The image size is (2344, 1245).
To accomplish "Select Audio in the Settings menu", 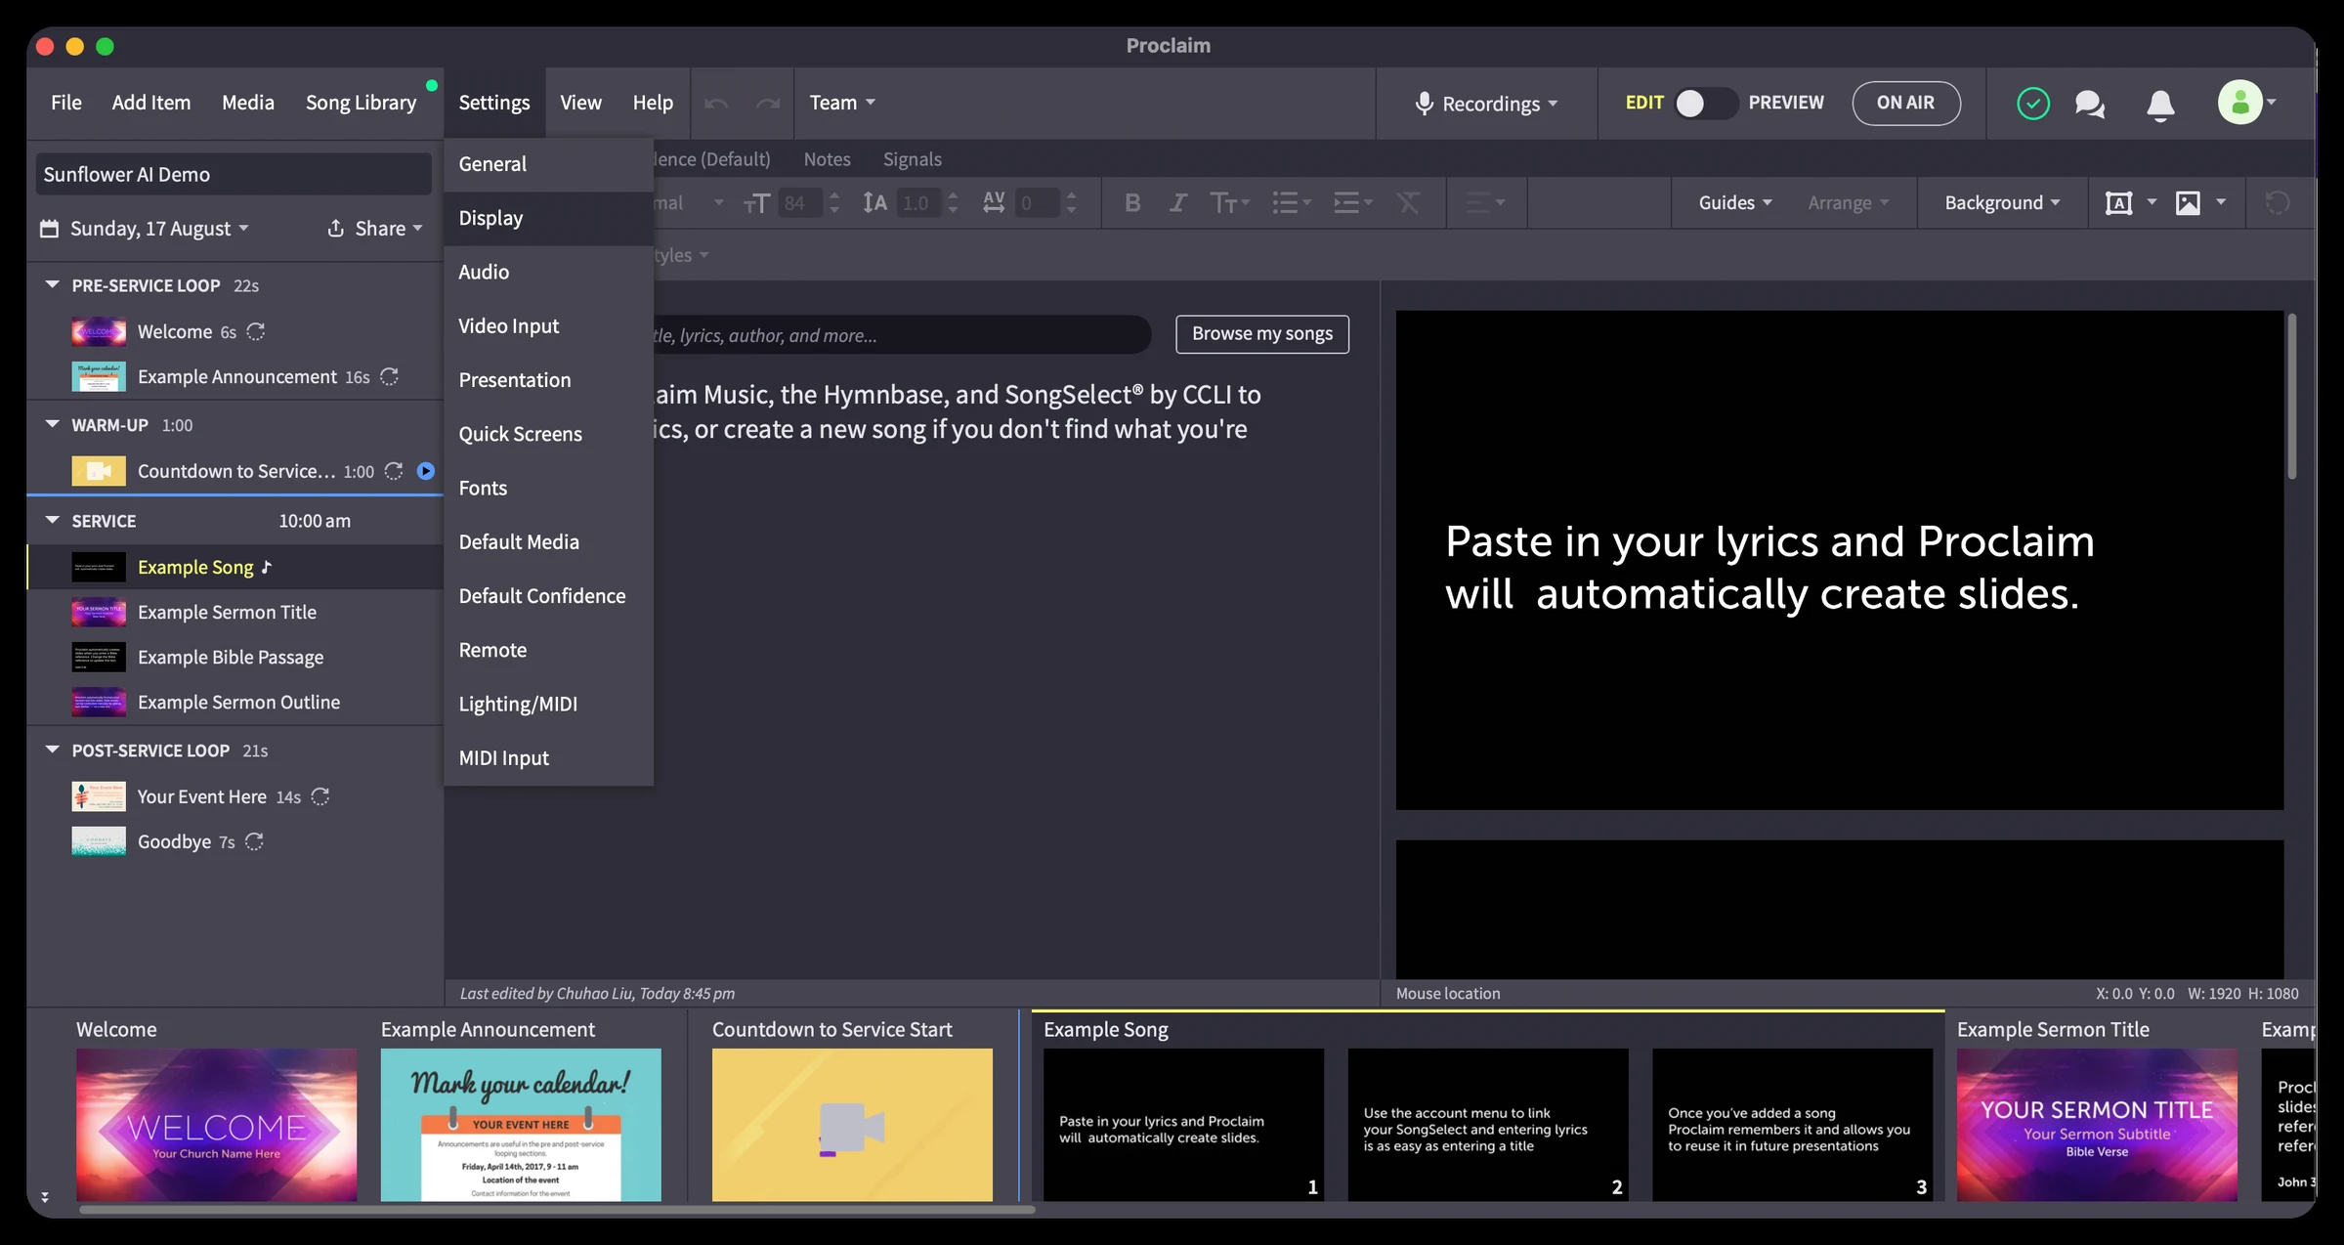I will coord(548,272).
